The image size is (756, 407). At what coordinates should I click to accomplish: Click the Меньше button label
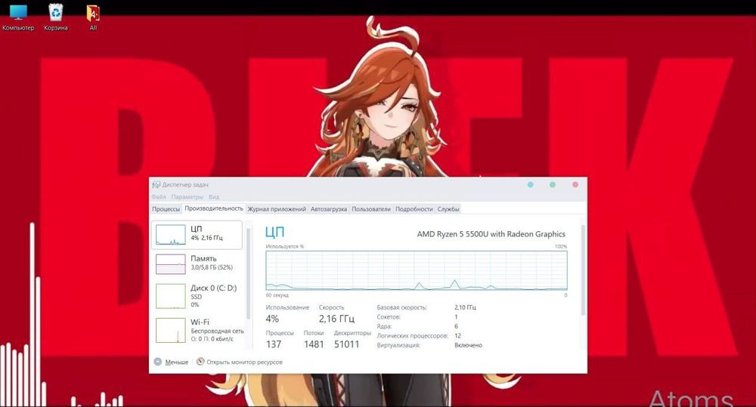[176, 362]
